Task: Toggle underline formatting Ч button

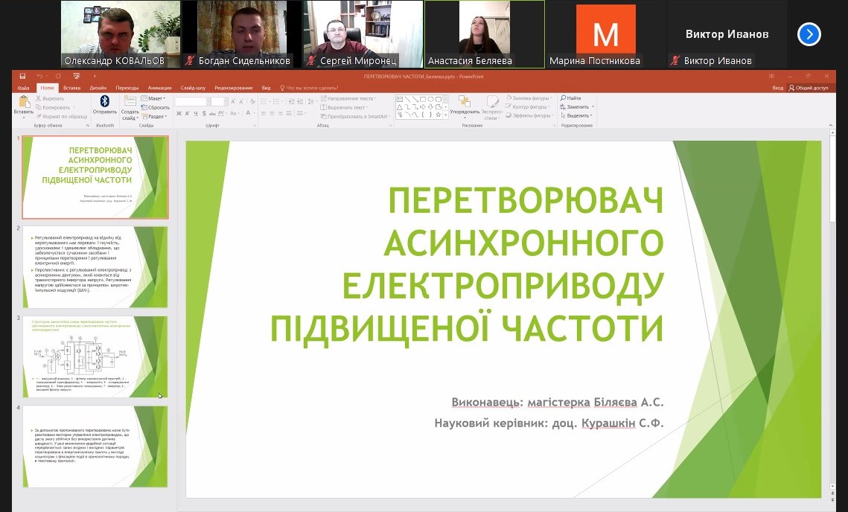Action: pyautogui.click(x=196, y=114)
